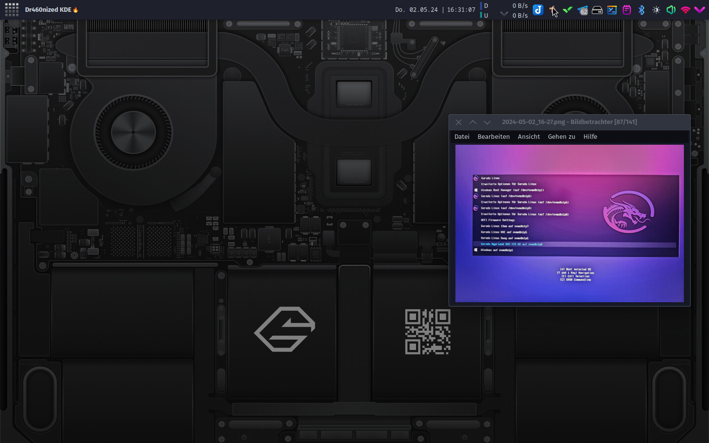
Task: Open the application launcher grid icon
Action: point(12,9)
